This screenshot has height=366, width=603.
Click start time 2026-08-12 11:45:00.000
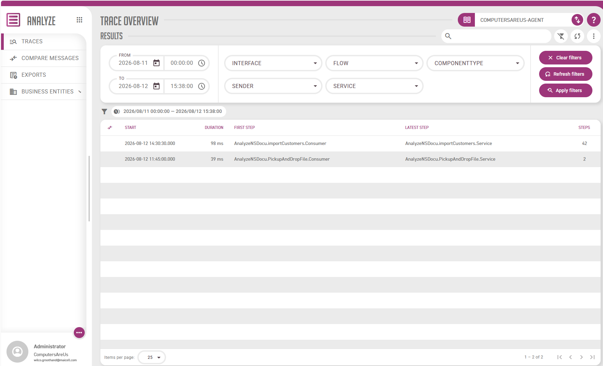(150, 159)
